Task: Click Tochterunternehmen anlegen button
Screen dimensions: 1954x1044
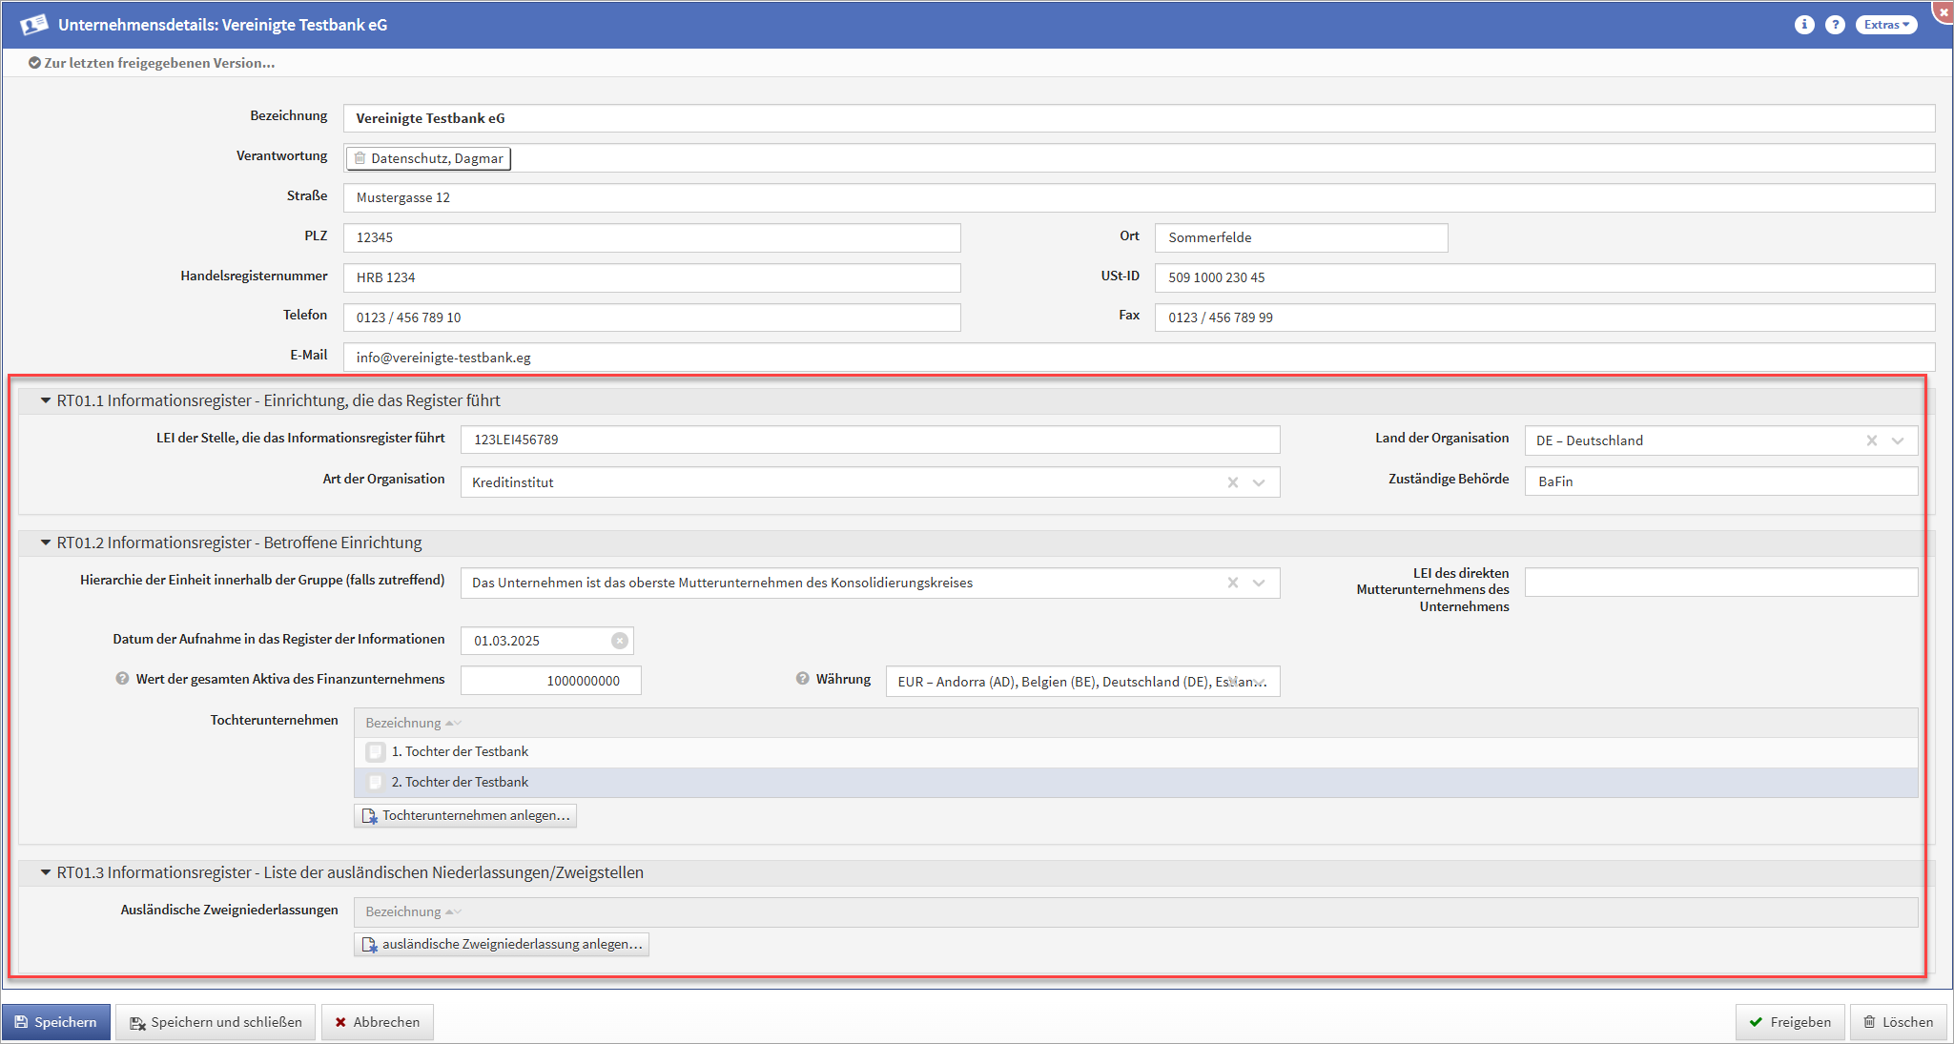Action: click(x=465, y=815)
